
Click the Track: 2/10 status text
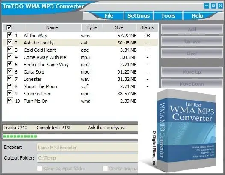coord(15,128)
